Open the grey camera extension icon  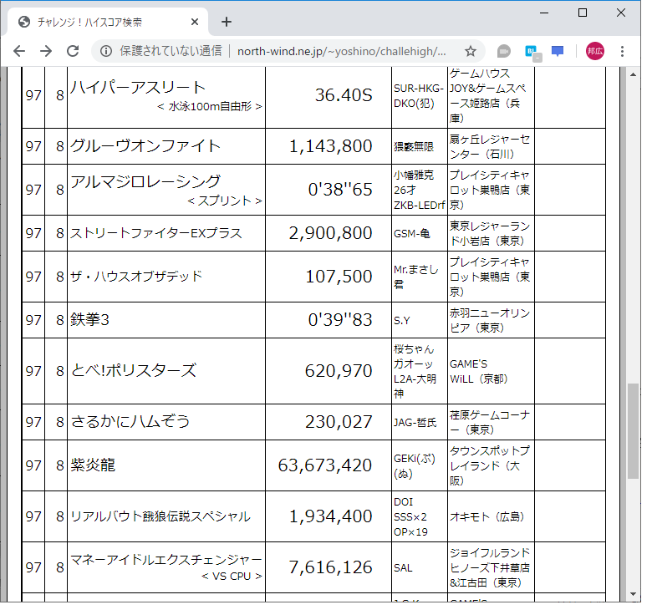coord(503,52)
